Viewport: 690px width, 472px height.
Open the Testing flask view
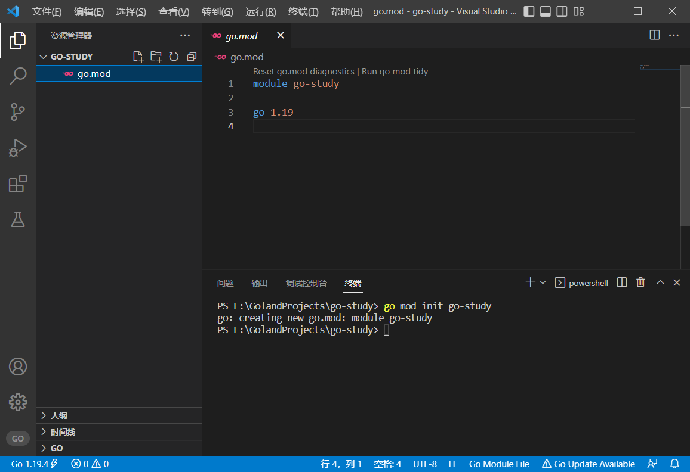pos(18,219)
